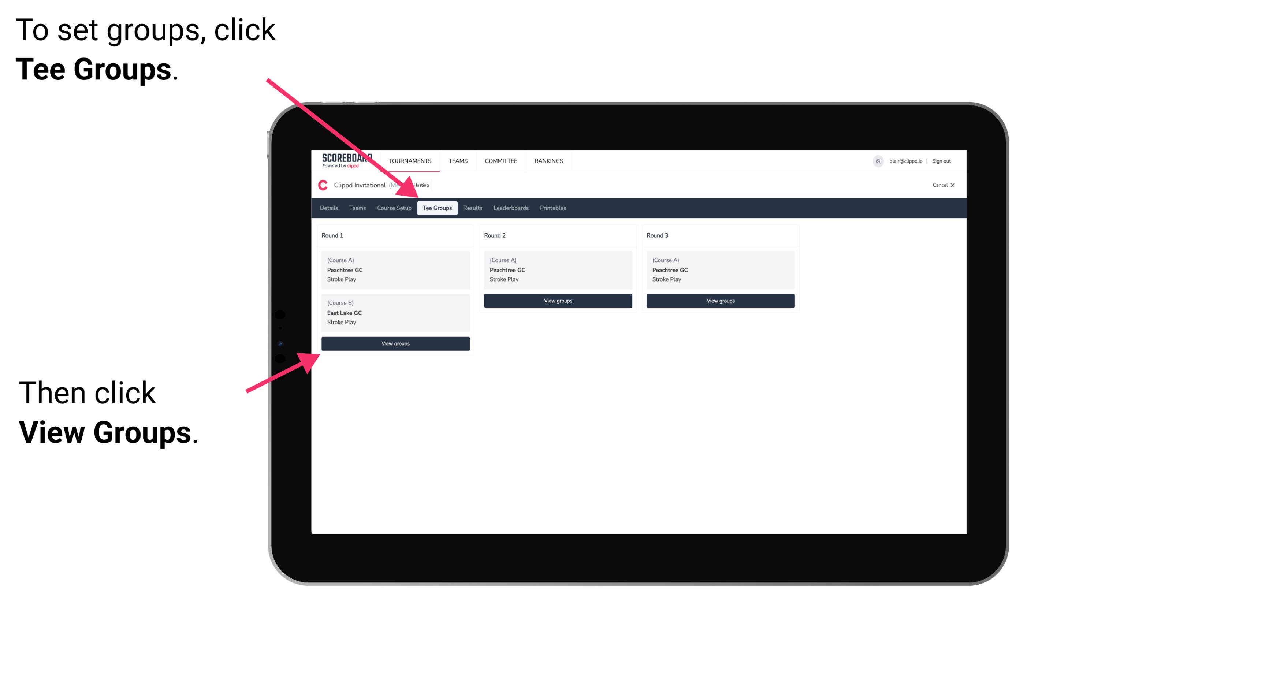Image resolution: width=1273 pixels, height=685 pixels.
Task: Click the Tee Groups tab
Action: (x=437, y=208)
